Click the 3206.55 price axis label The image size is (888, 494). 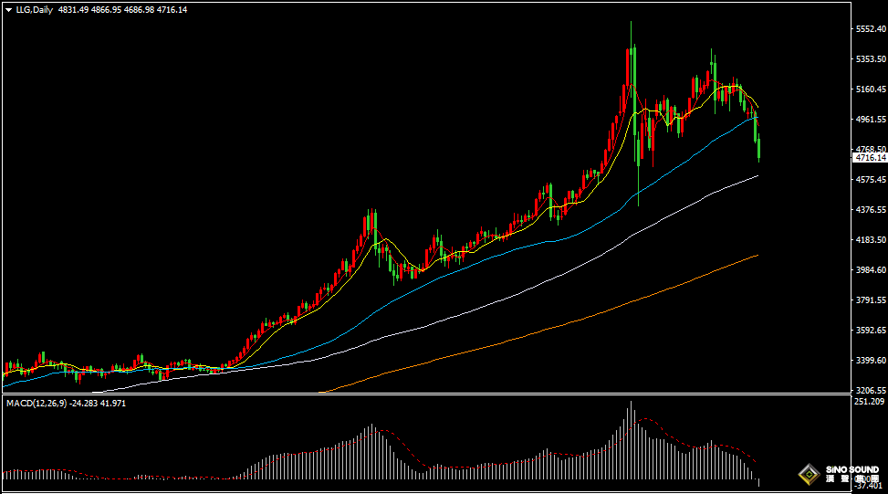(x=869, y=390)
